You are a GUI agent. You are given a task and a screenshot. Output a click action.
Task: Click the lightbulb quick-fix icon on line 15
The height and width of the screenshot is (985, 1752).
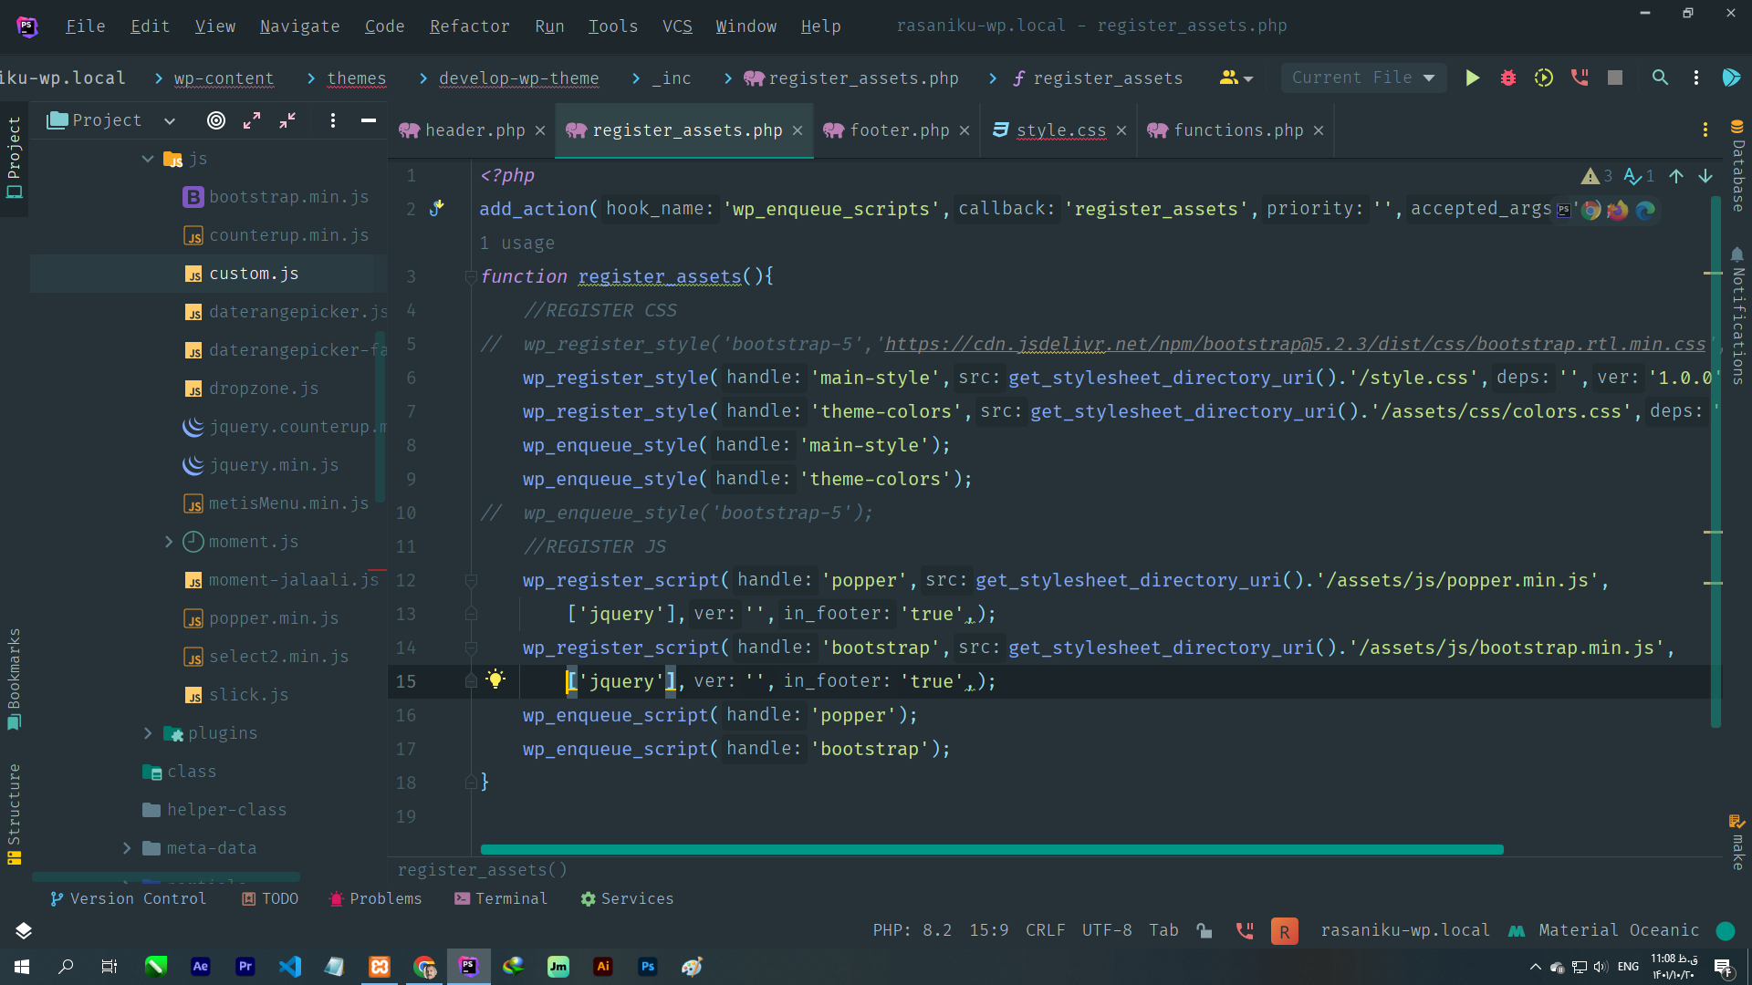point(495,679)
